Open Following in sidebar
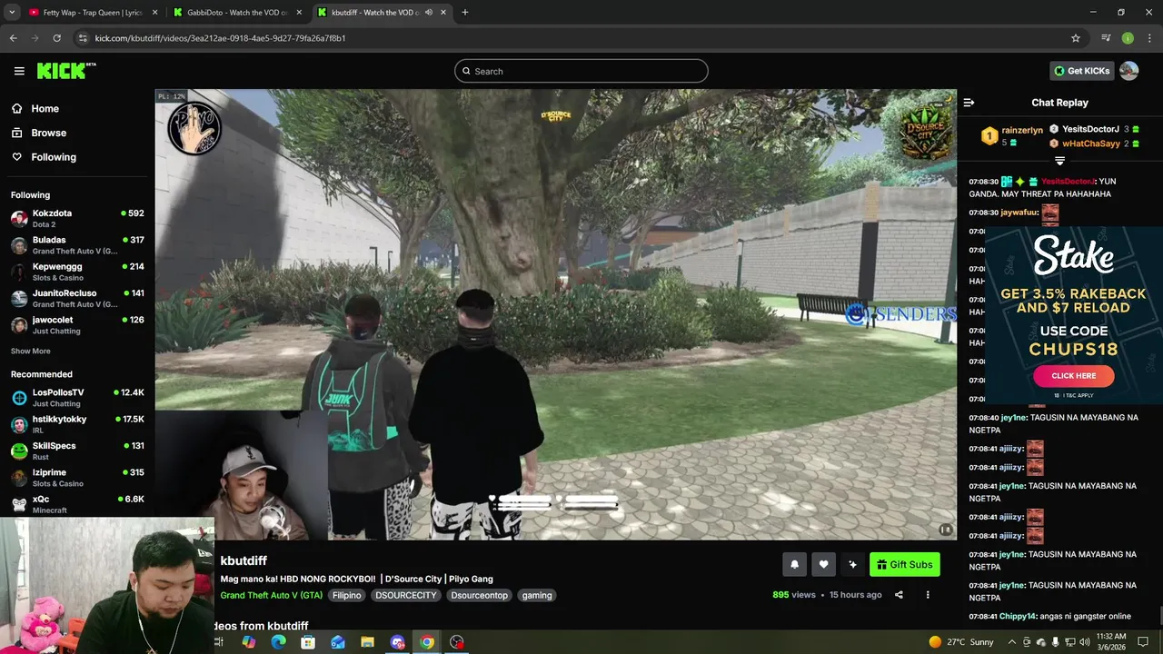 (54, 157)
